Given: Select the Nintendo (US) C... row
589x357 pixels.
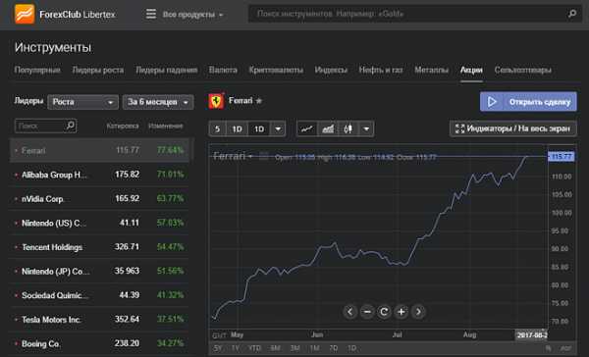Looking at the screenshot, I should 99,223.
